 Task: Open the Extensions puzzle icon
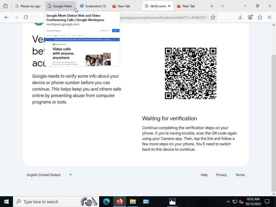pyautogui.click(x=260, y=17)
